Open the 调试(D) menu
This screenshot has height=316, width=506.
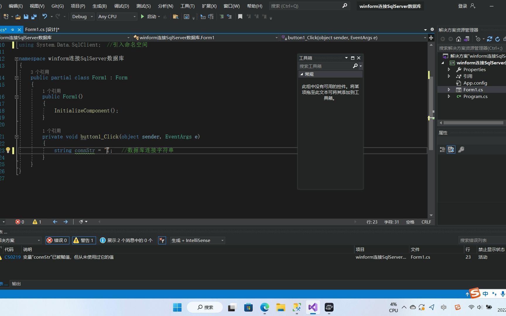[x=121, y=6]
